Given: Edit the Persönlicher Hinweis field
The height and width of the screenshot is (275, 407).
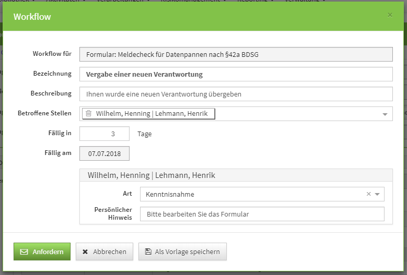Looking at the screenshot, I should [x=262, y=214].
